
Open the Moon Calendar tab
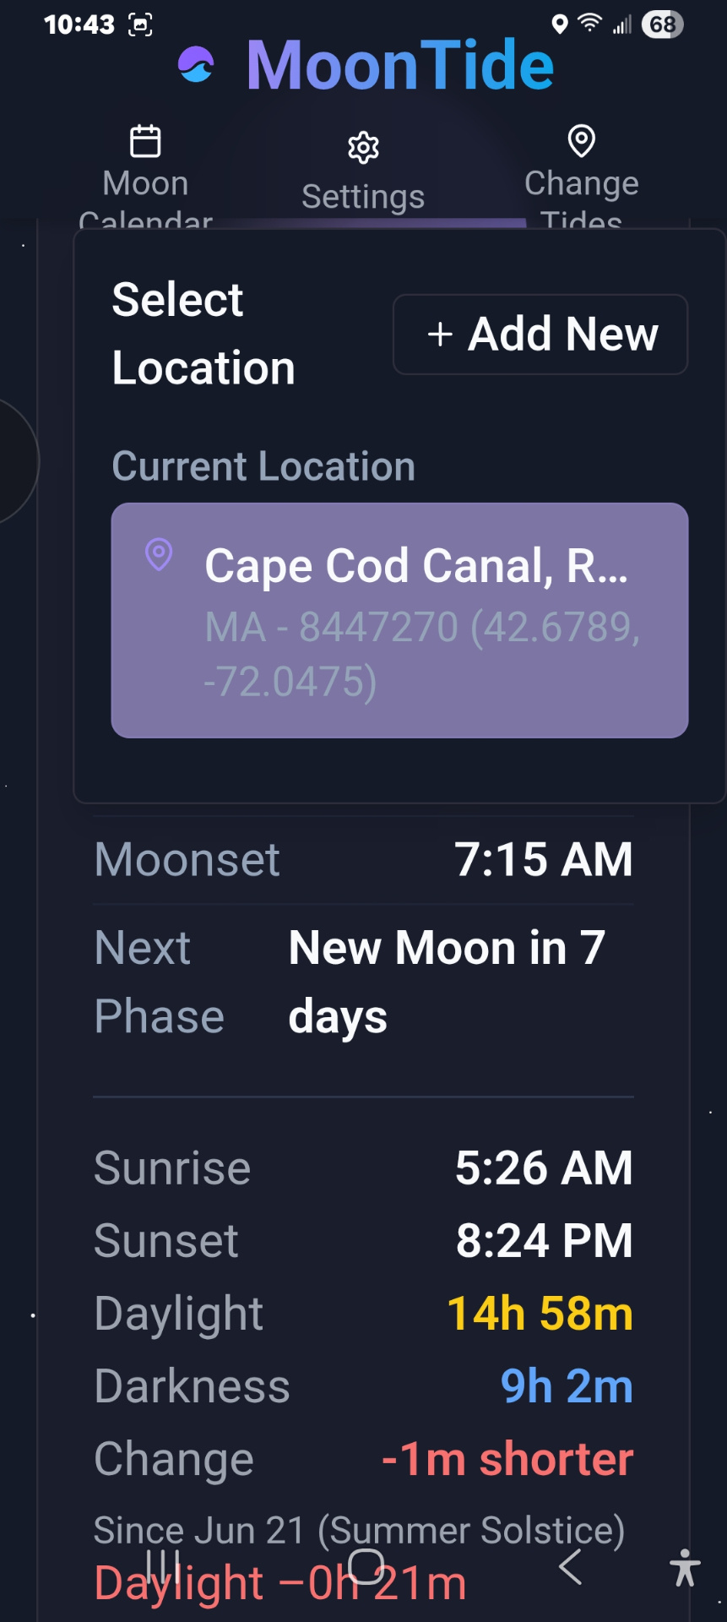[x=145, y=184]
